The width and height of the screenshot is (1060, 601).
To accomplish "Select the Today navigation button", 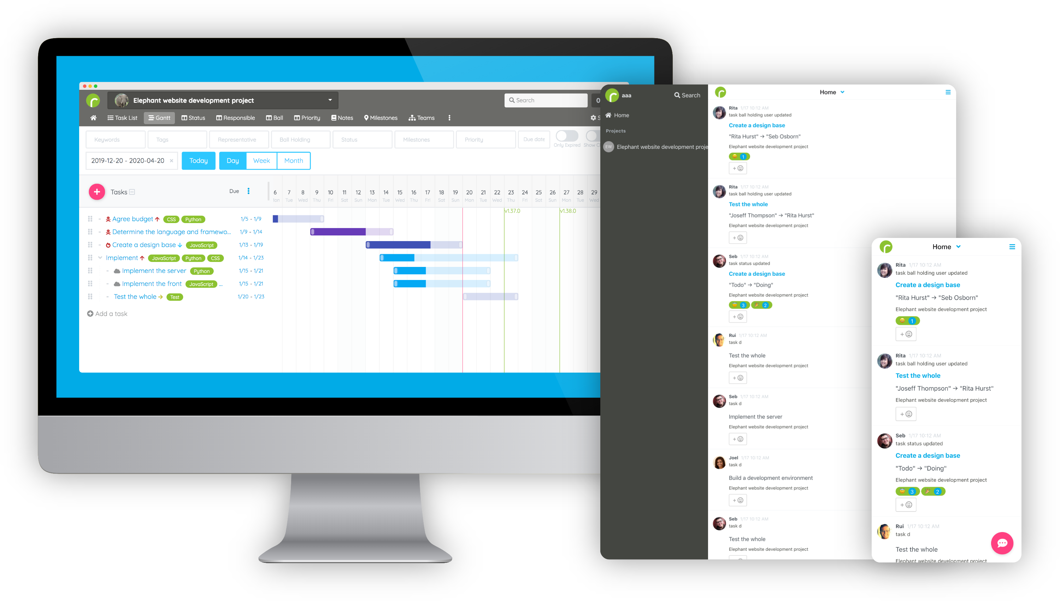I will point(197,160).
